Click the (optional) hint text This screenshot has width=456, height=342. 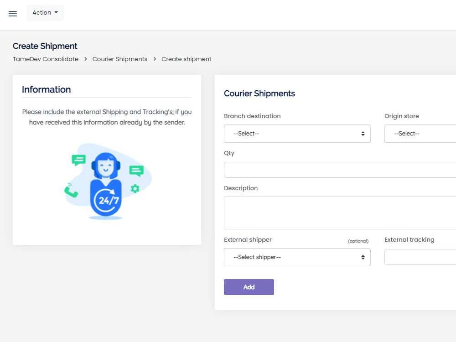click(358, 241)
